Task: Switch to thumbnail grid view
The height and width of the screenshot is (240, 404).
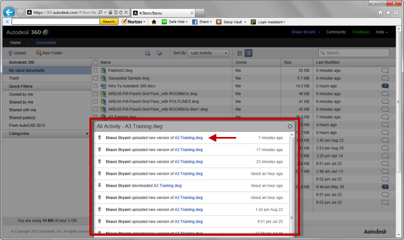Action: (240, 53)
